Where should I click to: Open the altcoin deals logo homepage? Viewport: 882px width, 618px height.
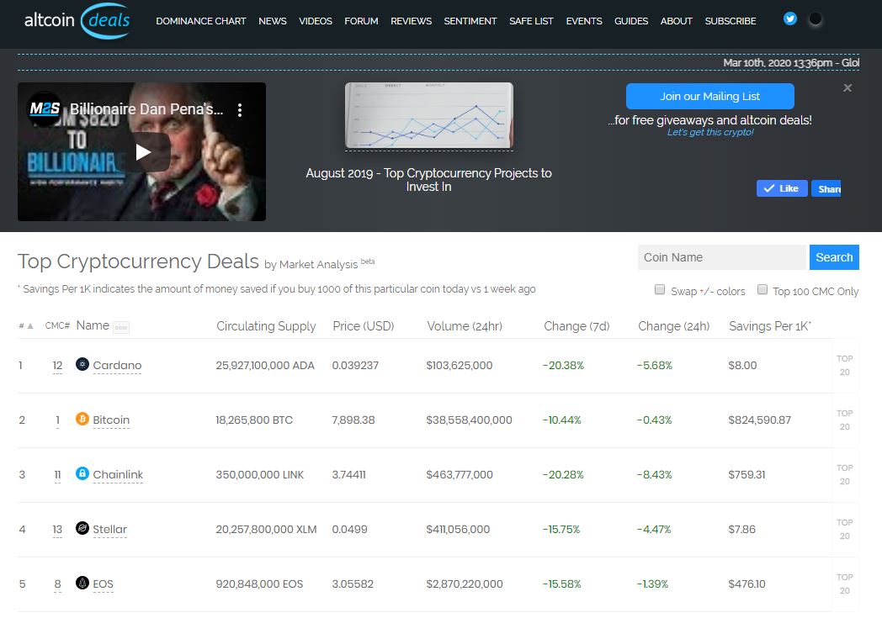click(77, 21)
